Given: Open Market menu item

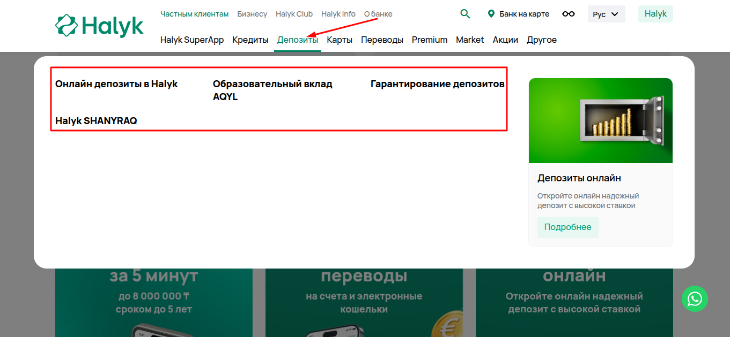Looking at the screenshot, I should point(470,40).
